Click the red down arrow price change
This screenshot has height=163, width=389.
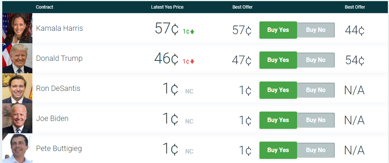[189, 62]
